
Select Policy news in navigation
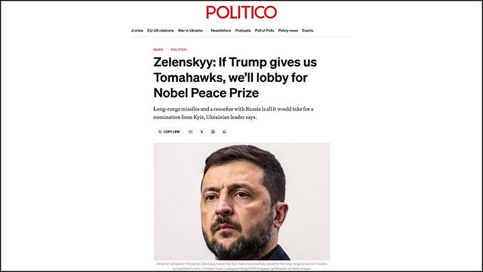coord(288,30)
